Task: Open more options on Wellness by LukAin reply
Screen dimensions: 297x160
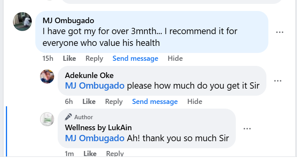Action: point(247,129)
